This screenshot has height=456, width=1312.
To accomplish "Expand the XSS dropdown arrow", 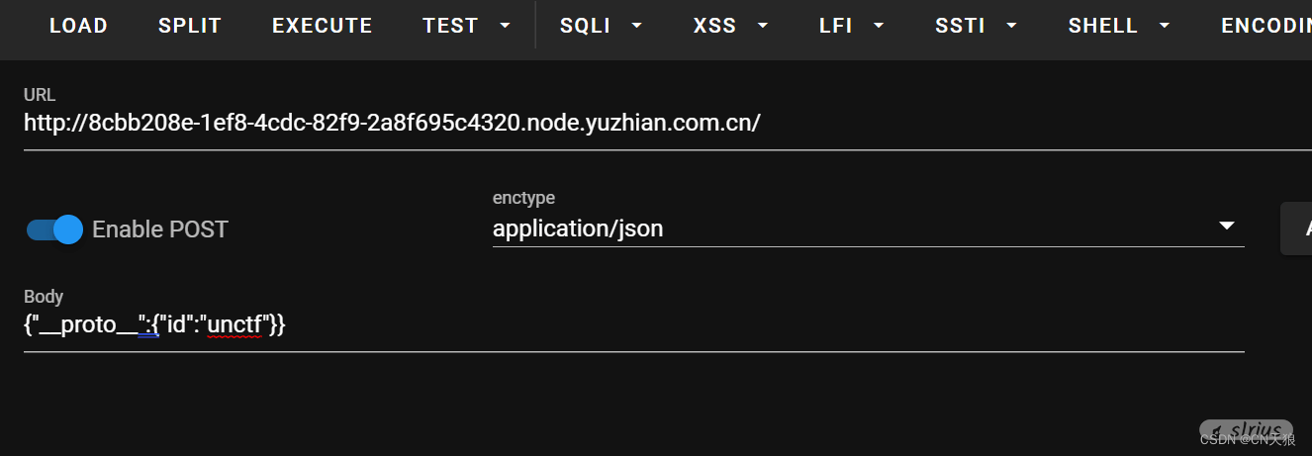I will [763, 26].
